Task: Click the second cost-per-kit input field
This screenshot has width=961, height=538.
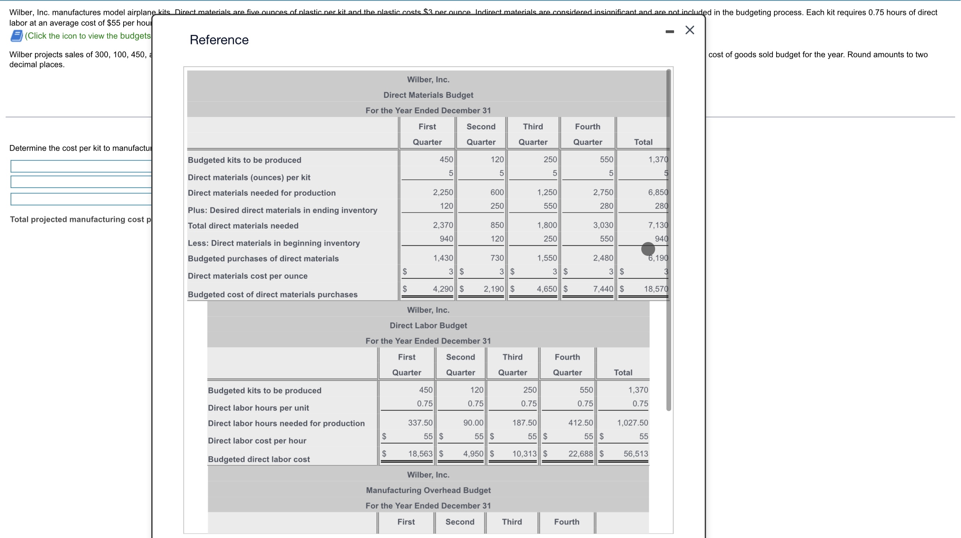Action: (81, 182)
